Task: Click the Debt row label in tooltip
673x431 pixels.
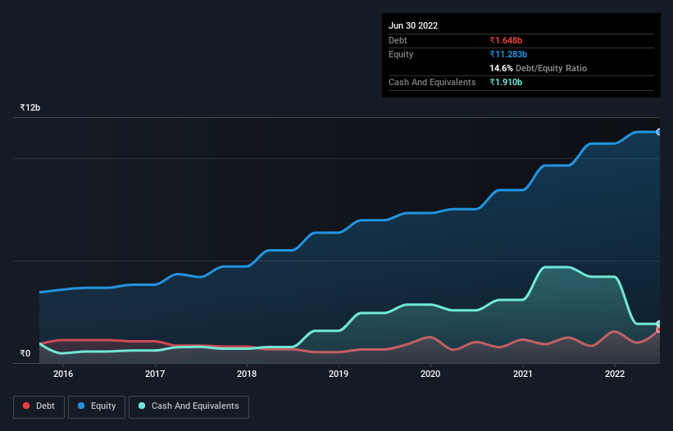Action: (398, 40)
